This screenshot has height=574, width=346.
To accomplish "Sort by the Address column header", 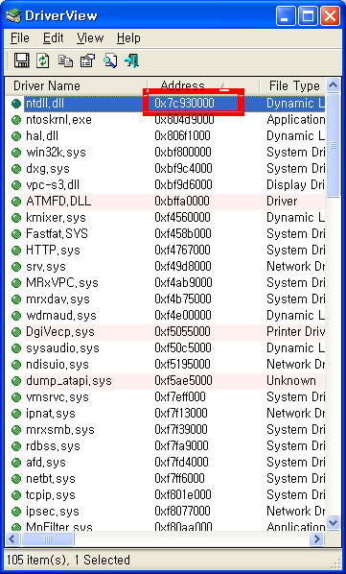I will [x=203, y=86].
